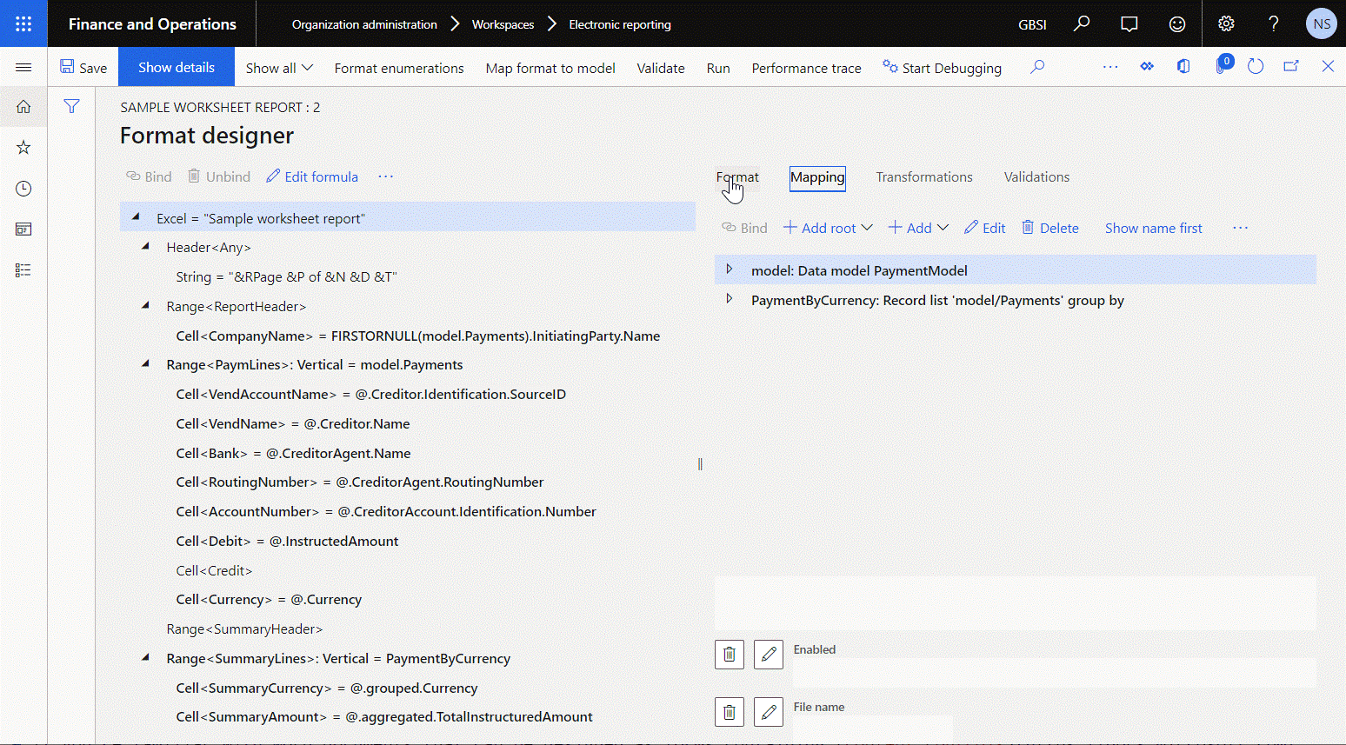This screenshot has height=745, width=1346.
Task: Open the Settings gear in the top bar
Action: 1226,23
